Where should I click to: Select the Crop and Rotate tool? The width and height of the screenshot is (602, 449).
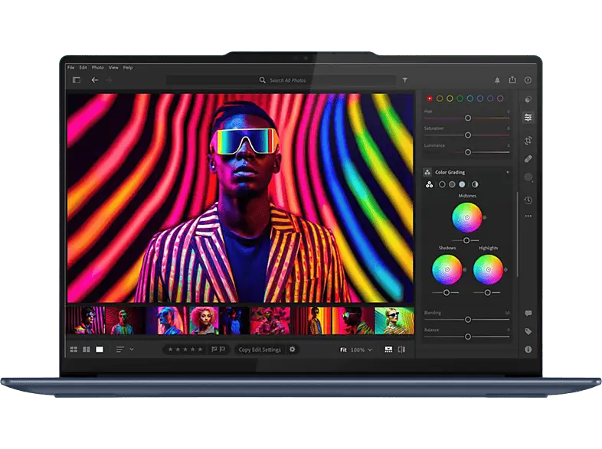(528, 140)
